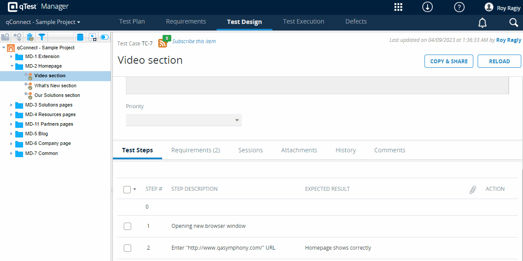Check the box for step 2
This screenshot has height=261, width=523.
pyautogui.click(x=127, y=248)
